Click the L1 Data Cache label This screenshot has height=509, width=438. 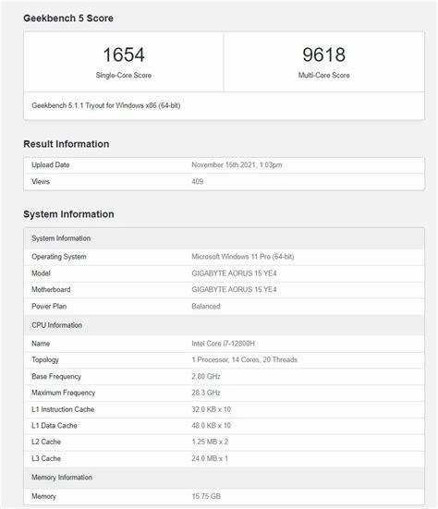pos(55,426)
